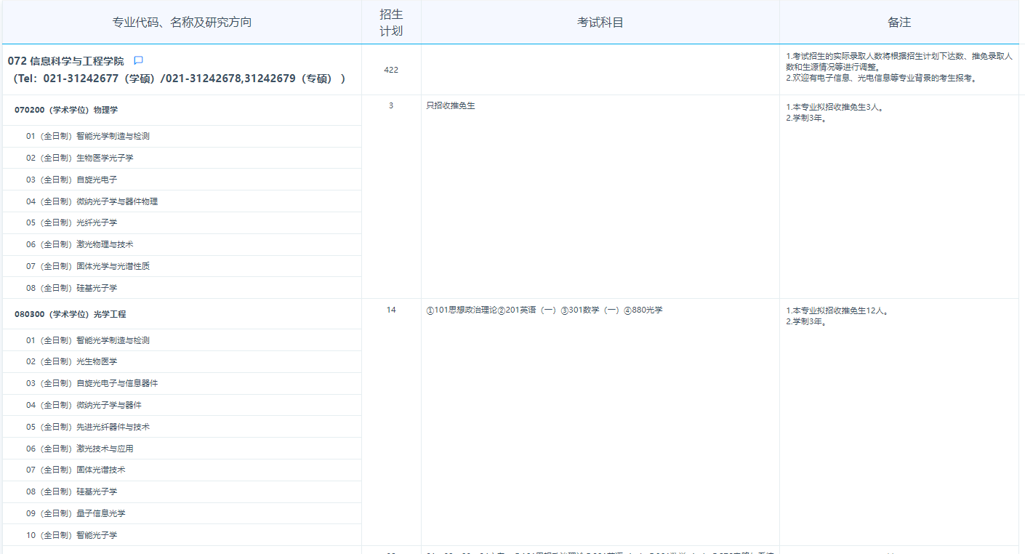Select direction 05 先进光纤器件与技术
The height and width of the screenshot is (554, 1025).
[88, 427]
